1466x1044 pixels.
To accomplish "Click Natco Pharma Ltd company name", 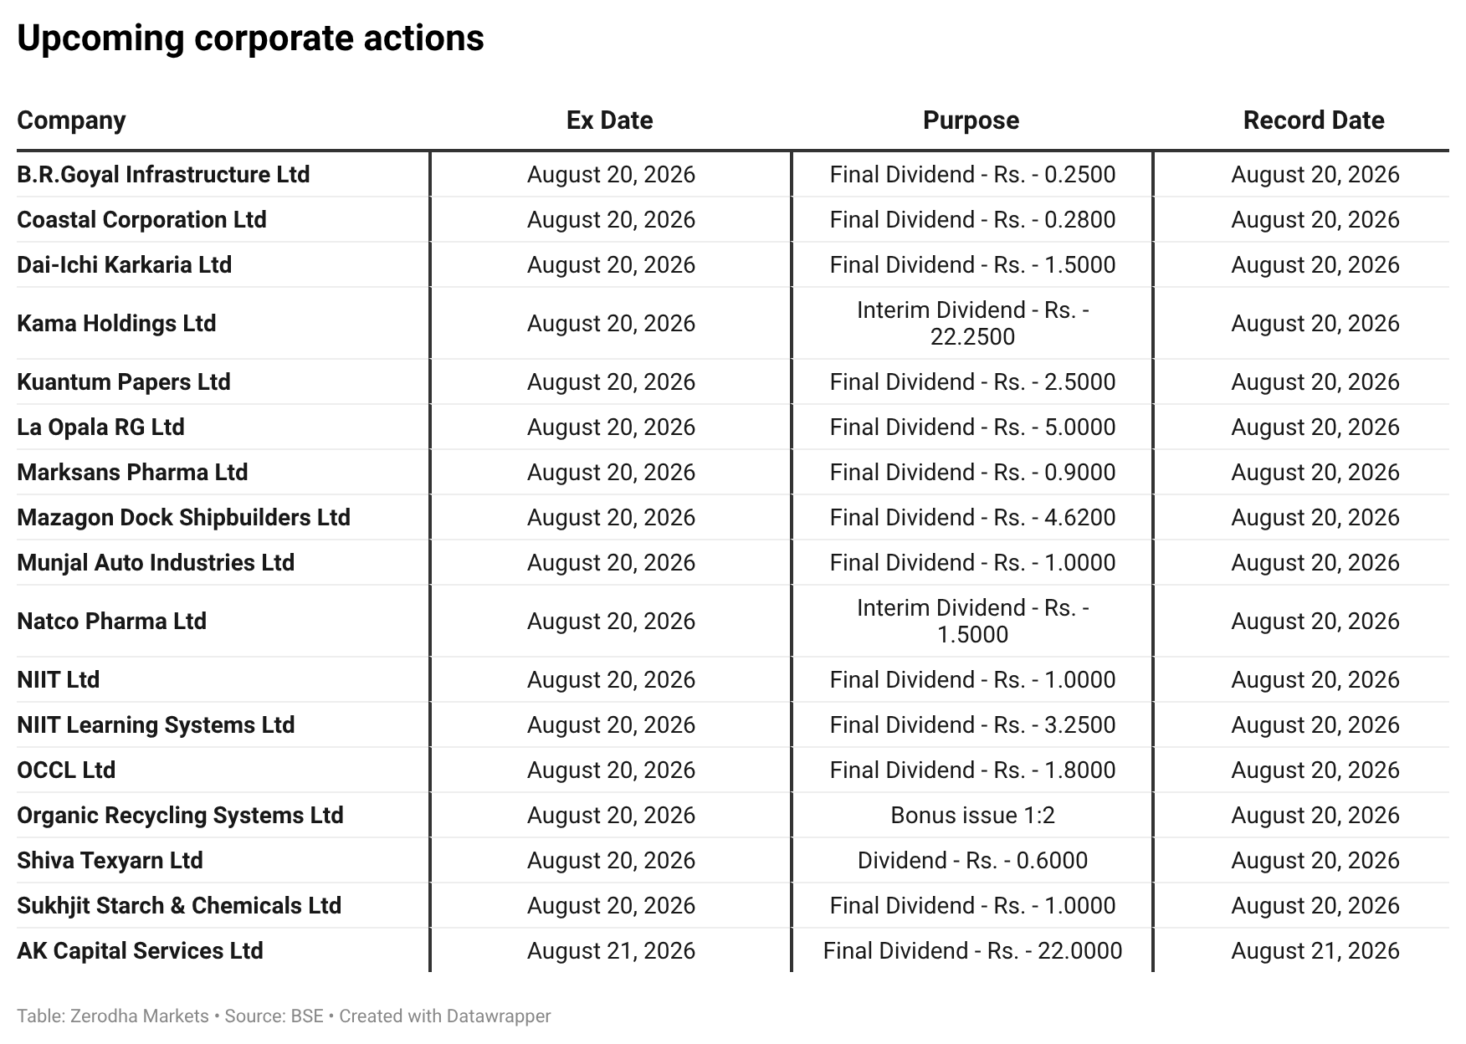I will [x=111, y=622].
